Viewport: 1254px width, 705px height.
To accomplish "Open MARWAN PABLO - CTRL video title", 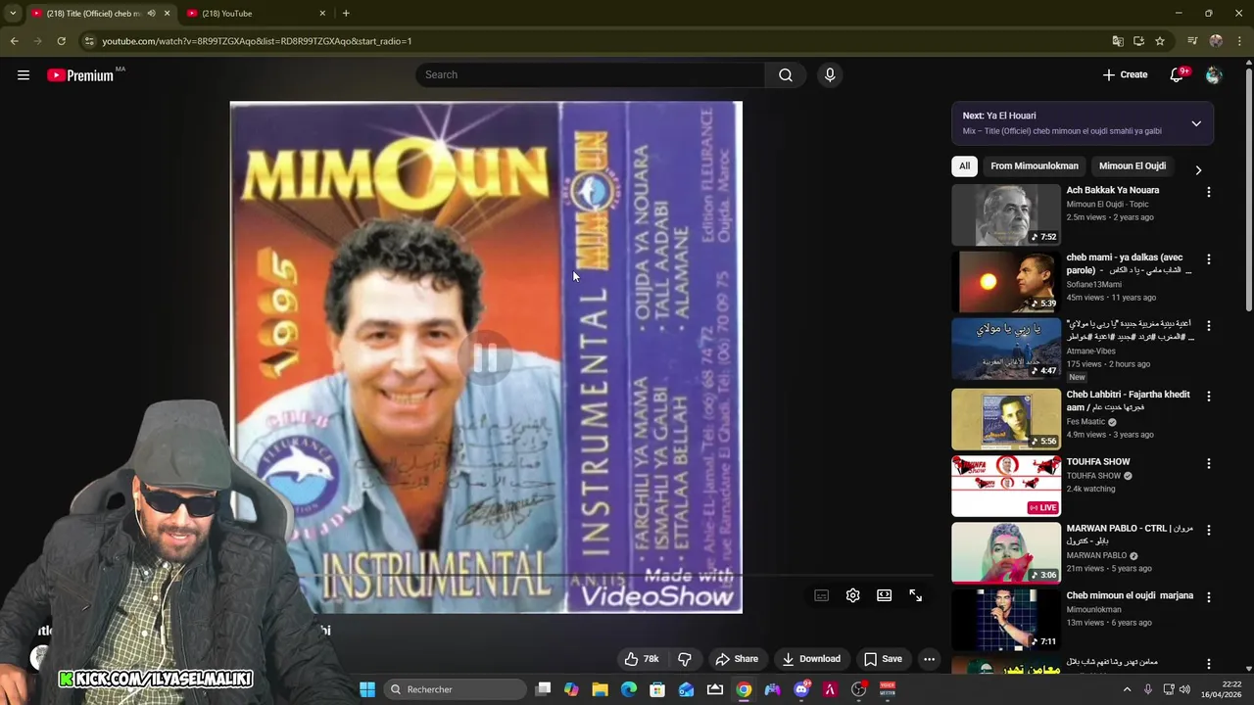I will click(1130, 534).
